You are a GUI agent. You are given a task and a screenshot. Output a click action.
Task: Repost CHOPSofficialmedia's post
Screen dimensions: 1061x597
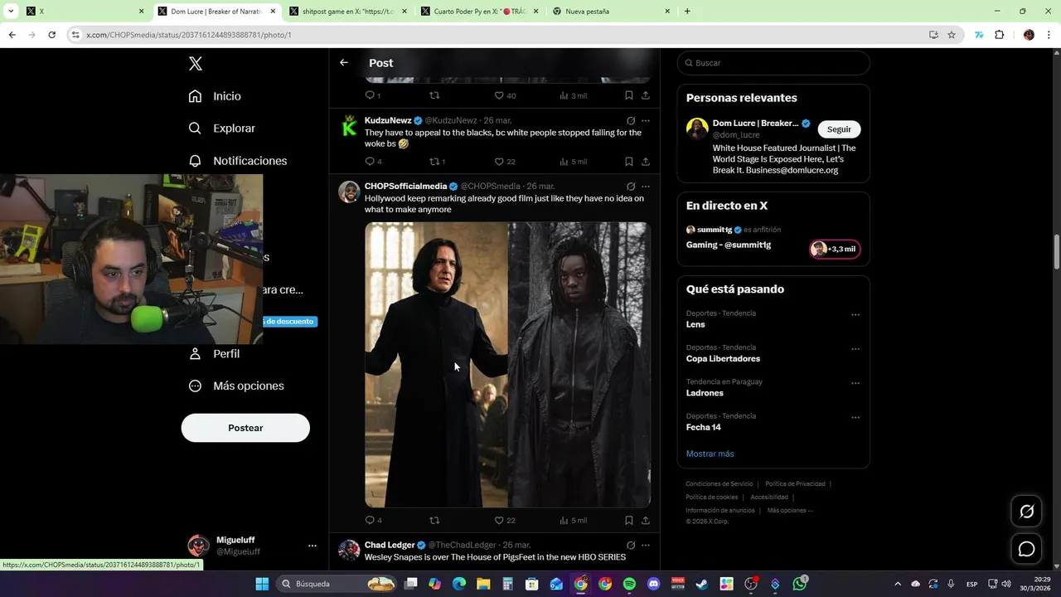pos(434,521)
